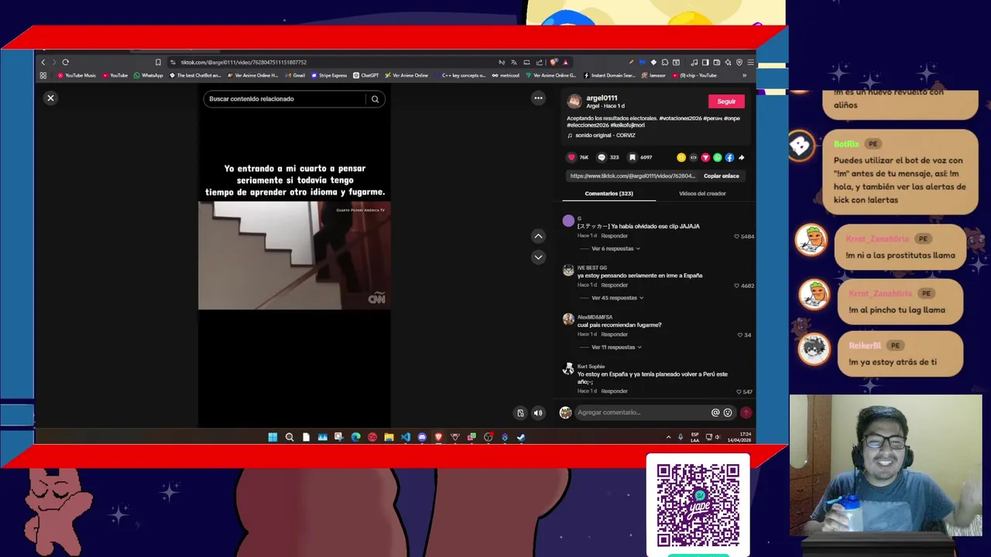This screenshot has height=557, width=991.
Task: Toggle video mute speaker icon
Action: 538,413
